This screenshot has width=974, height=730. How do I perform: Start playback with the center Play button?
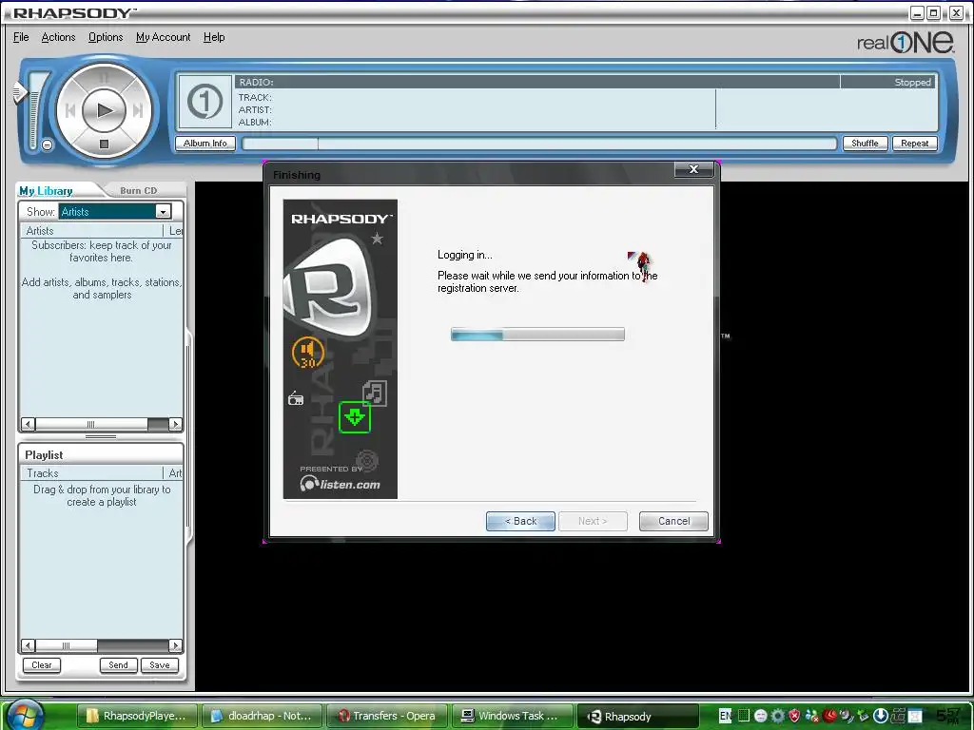104,111
